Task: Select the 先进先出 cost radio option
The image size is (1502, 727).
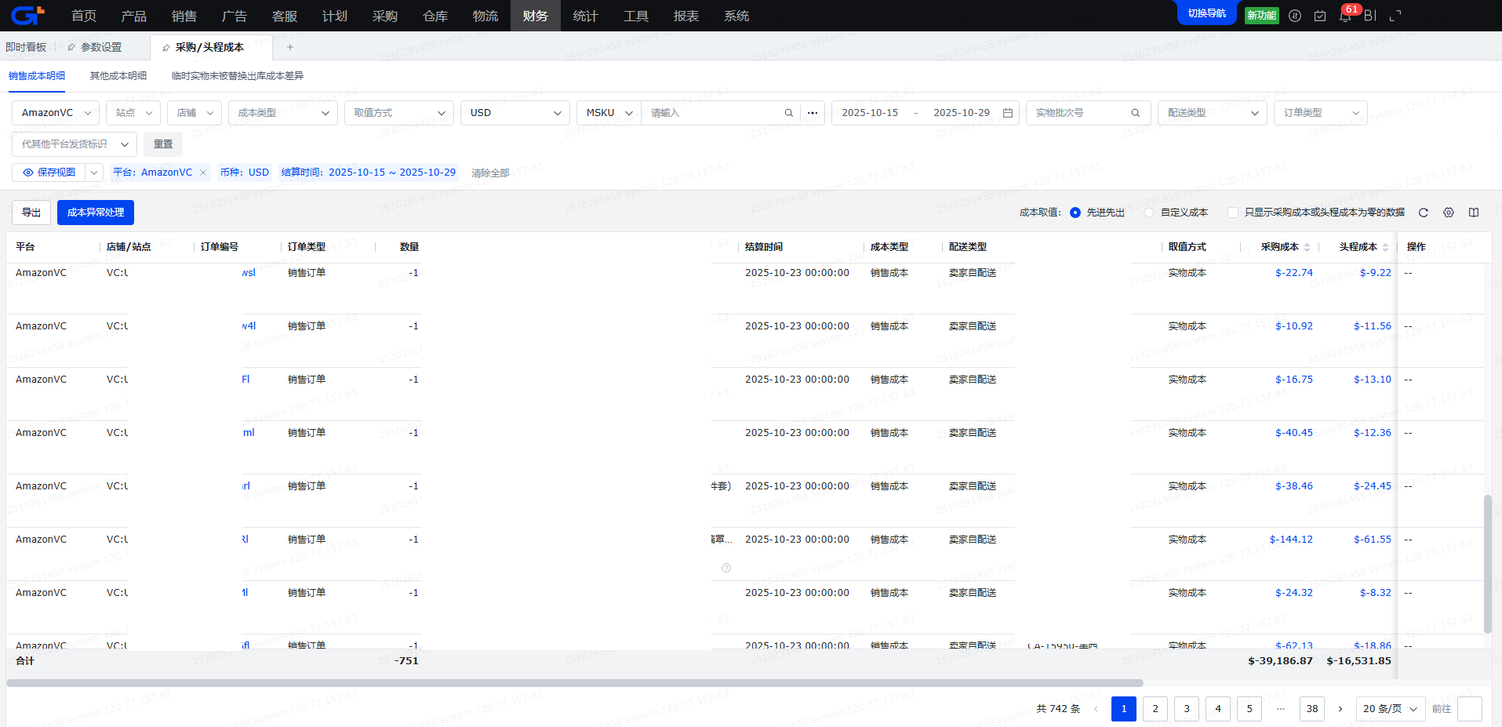Action: (x=1075, y=213)
